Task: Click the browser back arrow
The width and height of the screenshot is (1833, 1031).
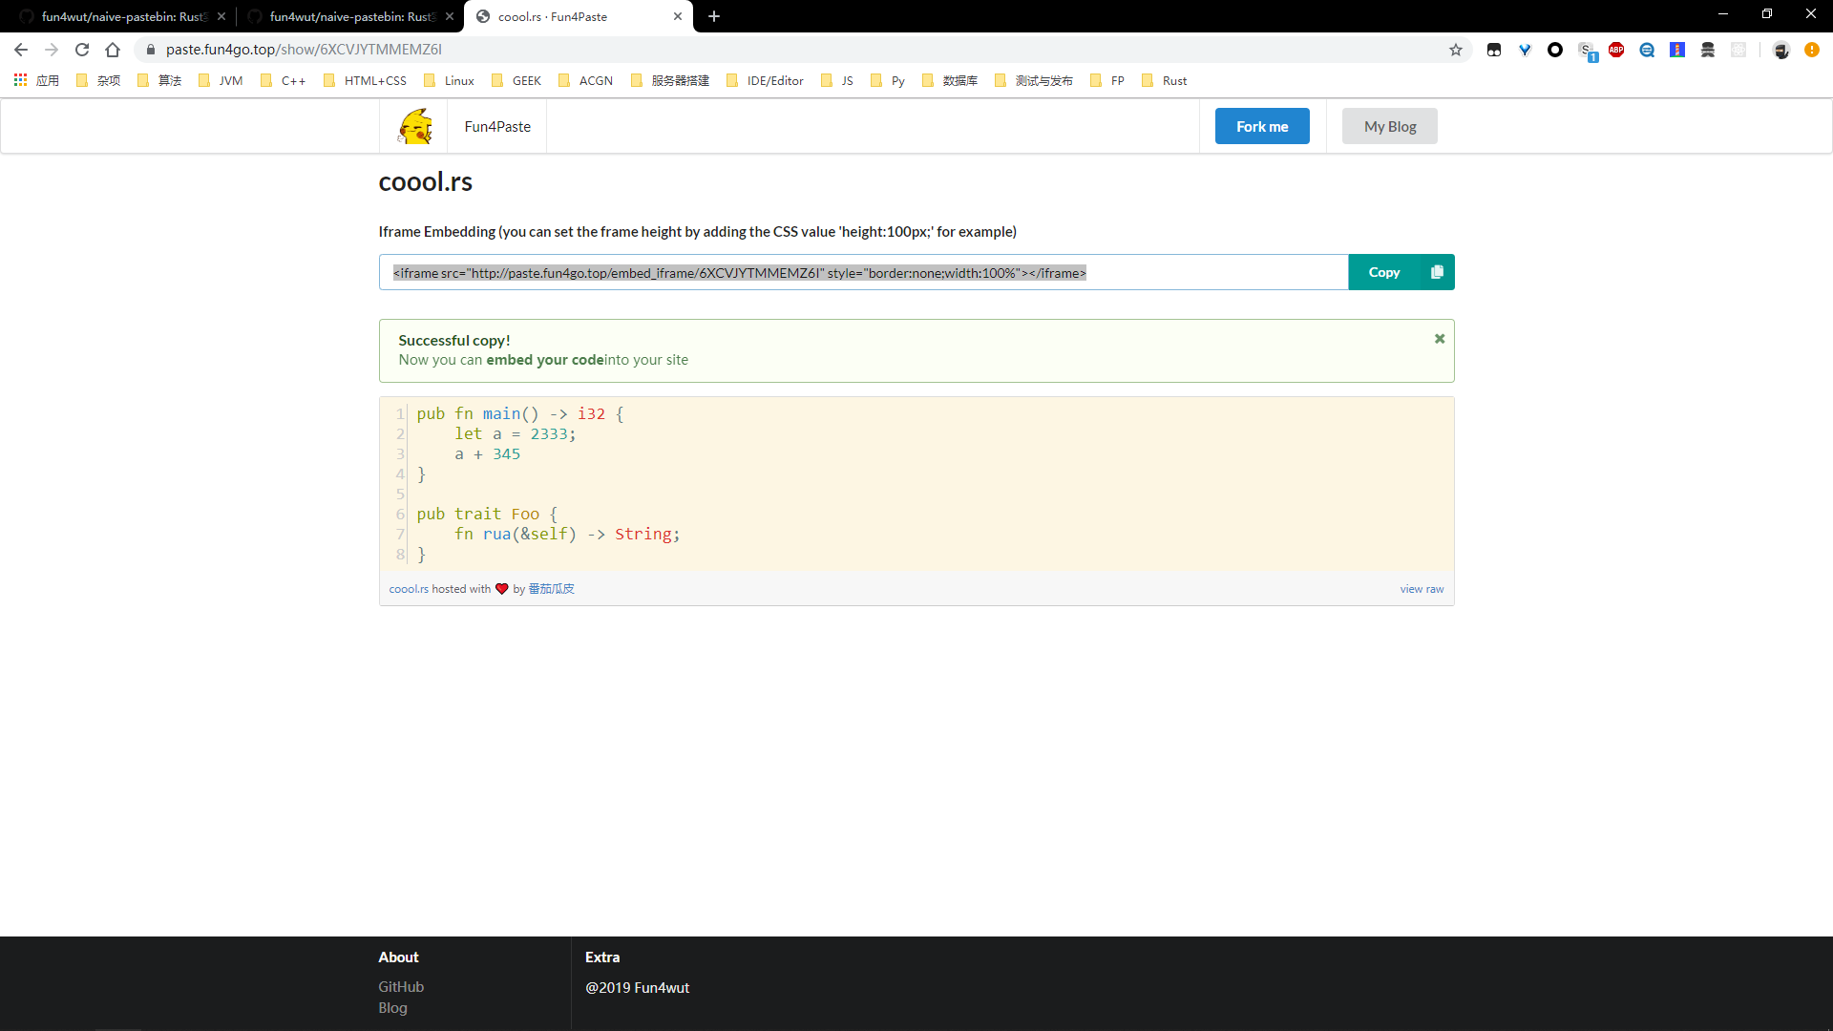Action: coord(21,50)
